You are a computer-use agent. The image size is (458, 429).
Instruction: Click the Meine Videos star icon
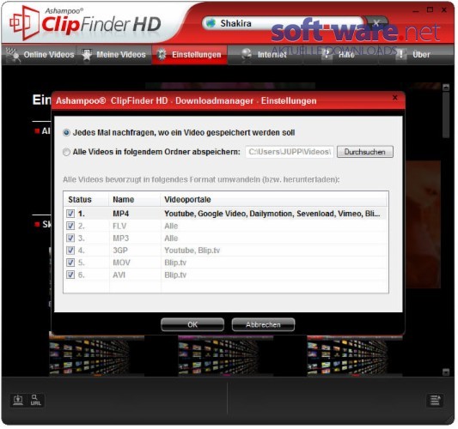point(87,55)
